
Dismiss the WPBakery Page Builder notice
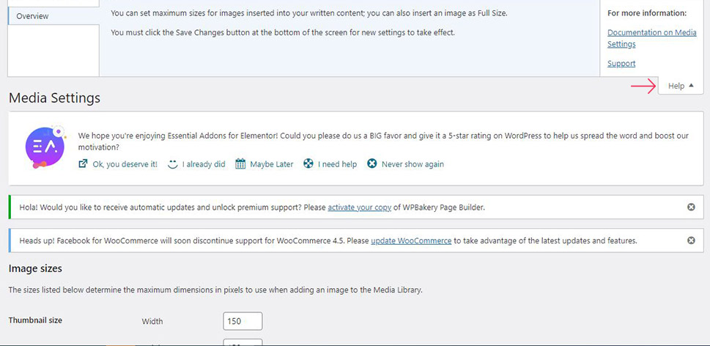691,207
